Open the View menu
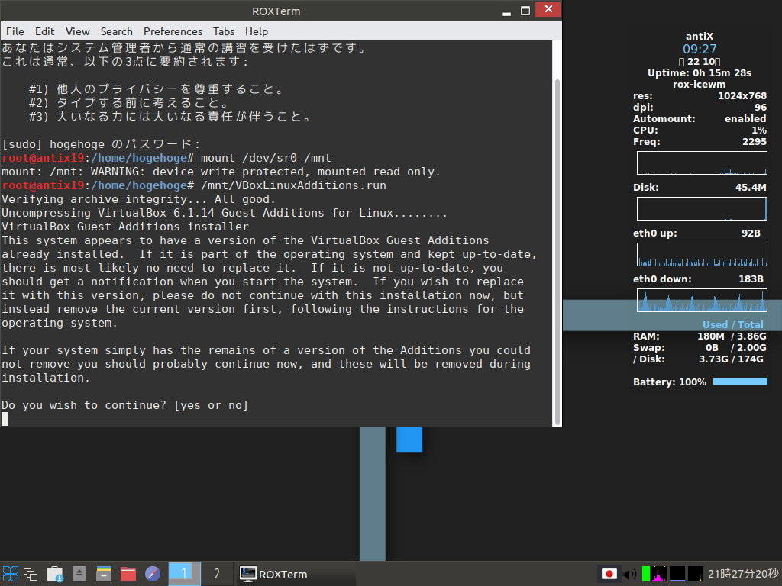Screen dimensions: 782x586 coord(78,31)
